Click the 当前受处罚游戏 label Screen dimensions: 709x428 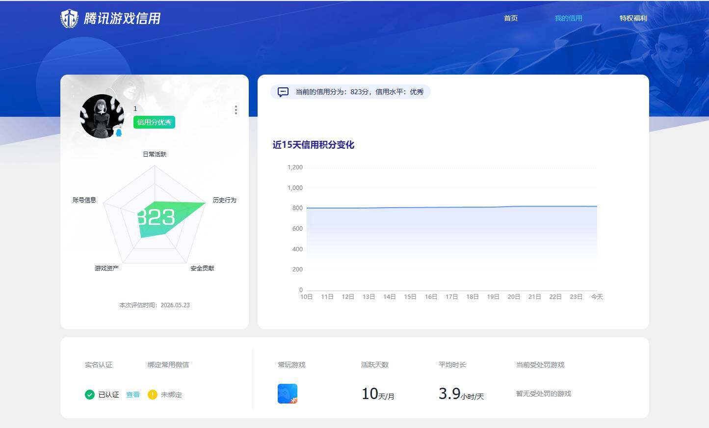pyautogui.click(x=540, y=365)
